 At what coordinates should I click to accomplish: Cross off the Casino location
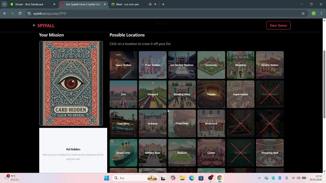[x=211, y=153]
